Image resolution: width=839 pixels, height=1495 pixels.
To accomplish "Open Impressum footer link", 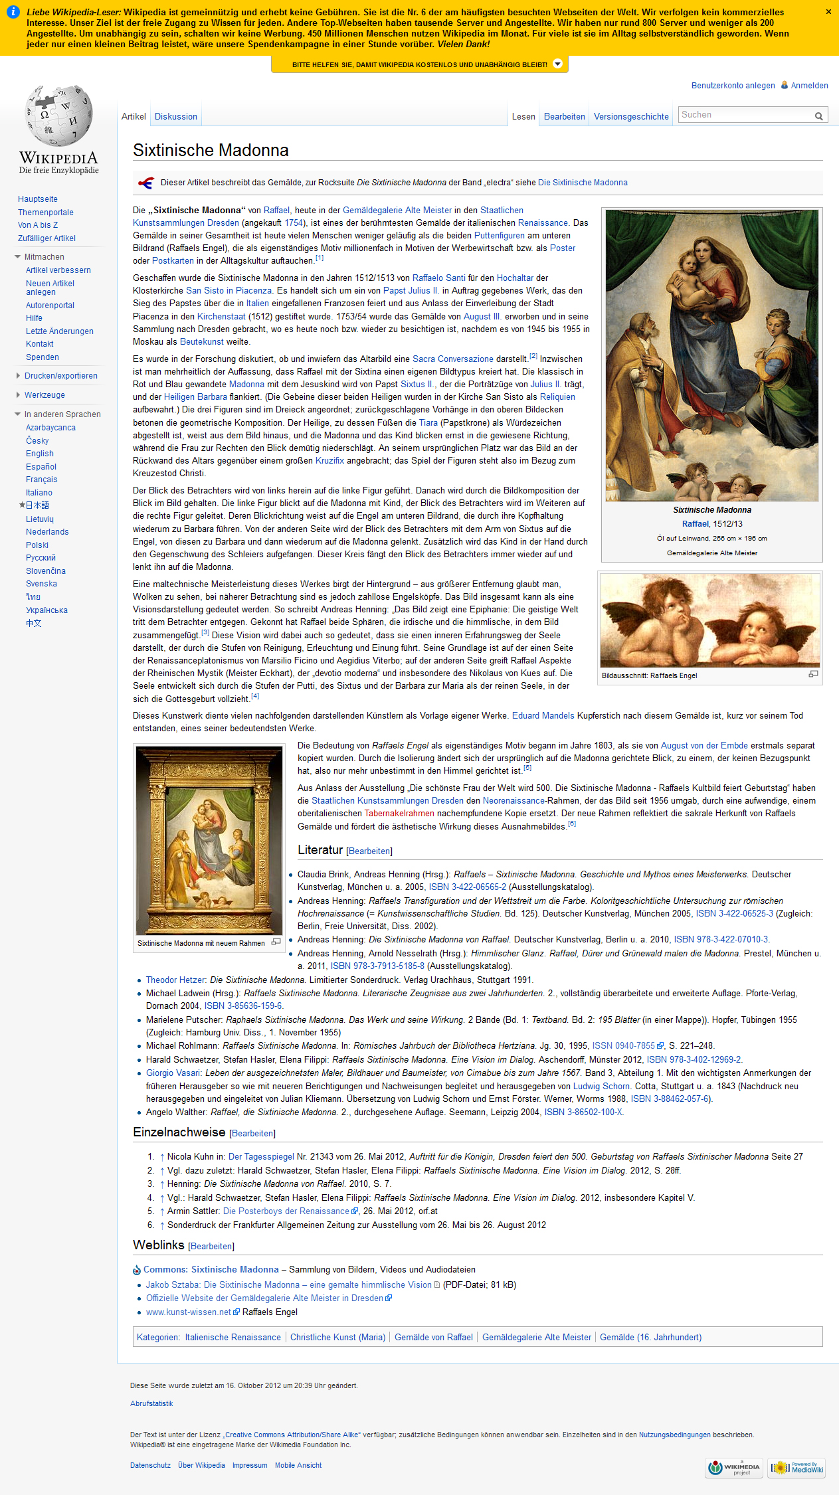I will pos(250,1466).
